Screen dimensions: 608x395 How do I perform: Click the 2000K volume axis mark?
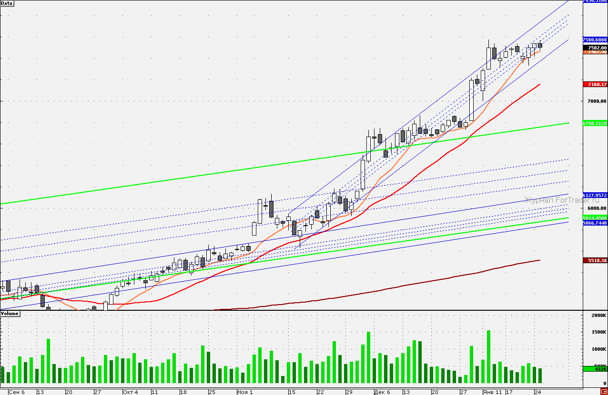point(598,316)
